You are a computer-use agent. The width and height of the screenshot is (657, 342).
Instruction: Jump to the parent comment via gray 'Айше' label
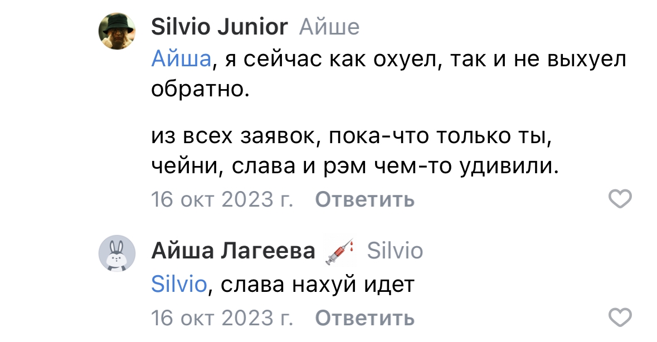[x=329, y=27]
